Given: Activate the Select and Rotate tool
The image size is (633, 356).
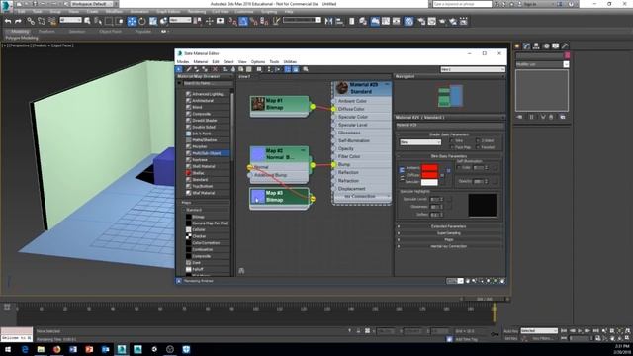Looking at the screenshot, I should pos(142,21).
